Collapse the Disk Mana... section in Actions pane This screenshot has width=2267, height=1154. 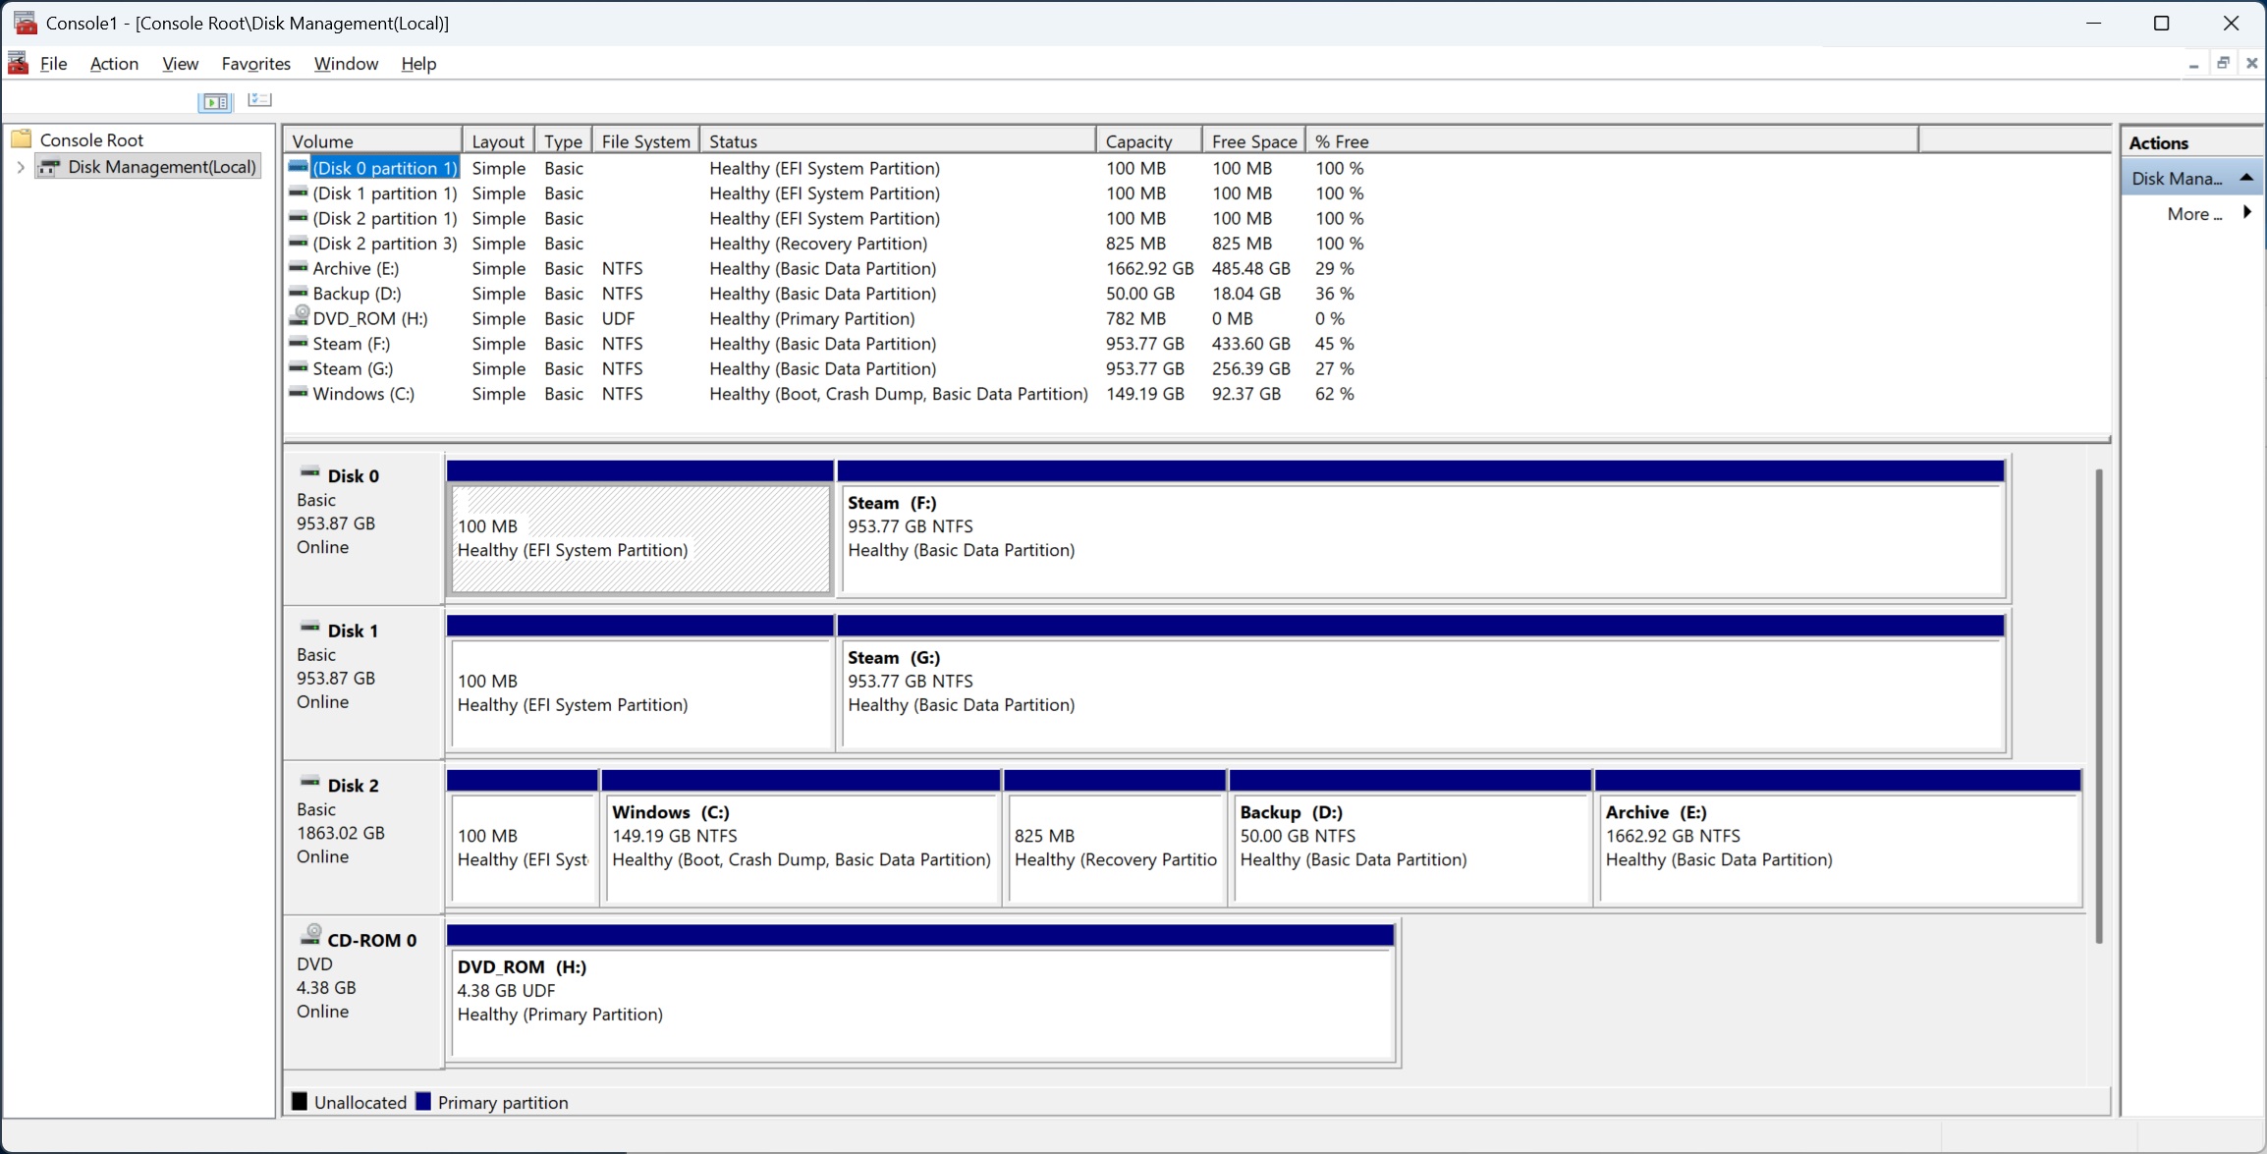[x=2246, y=178]
